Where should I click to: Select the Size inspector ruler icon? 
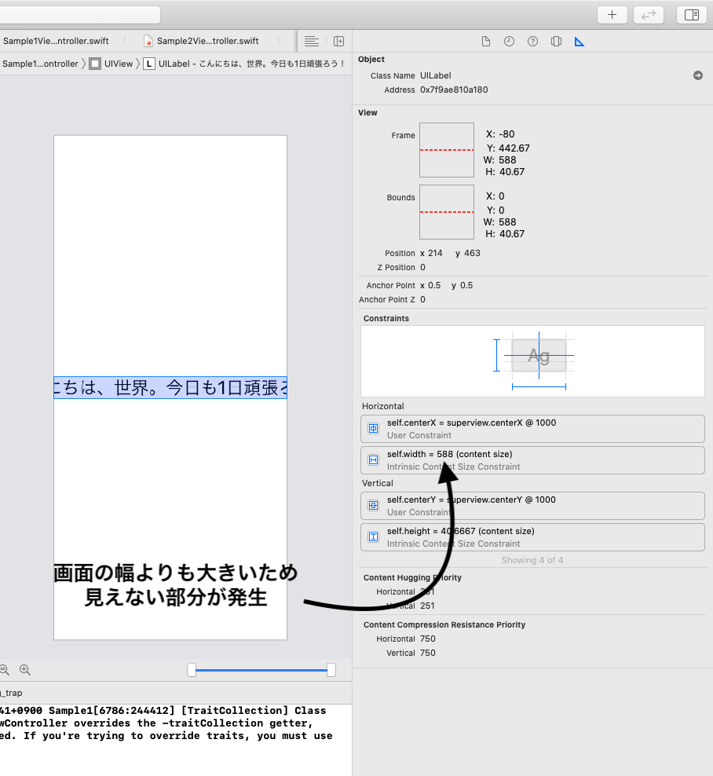tap(580, 42)
